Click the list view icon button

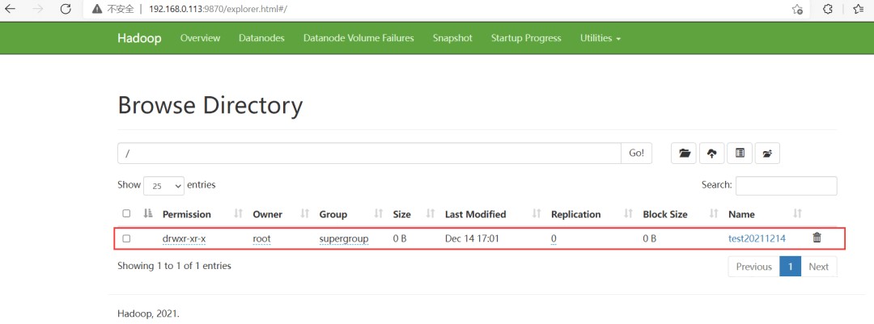pos(740,154)
